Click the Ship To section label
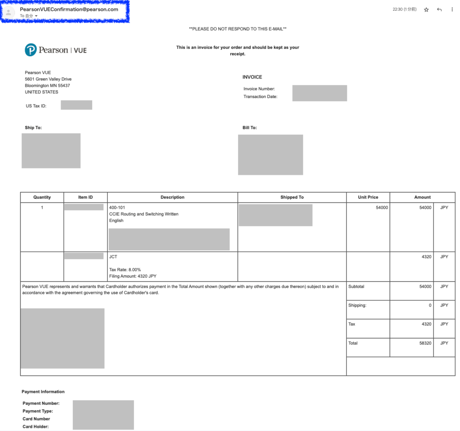Image resolution: width=460 pixels, height=431 pixels. tap(33, 127)
